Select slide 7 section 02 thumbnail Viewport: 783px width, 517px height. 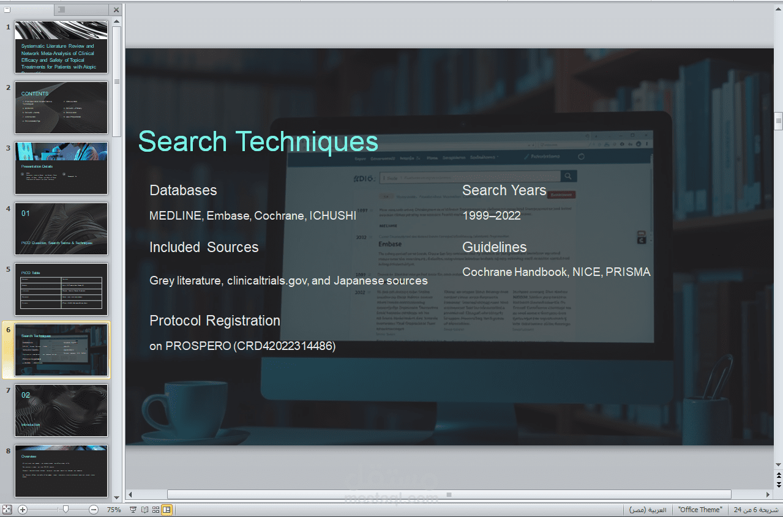[x=61, y=411]
